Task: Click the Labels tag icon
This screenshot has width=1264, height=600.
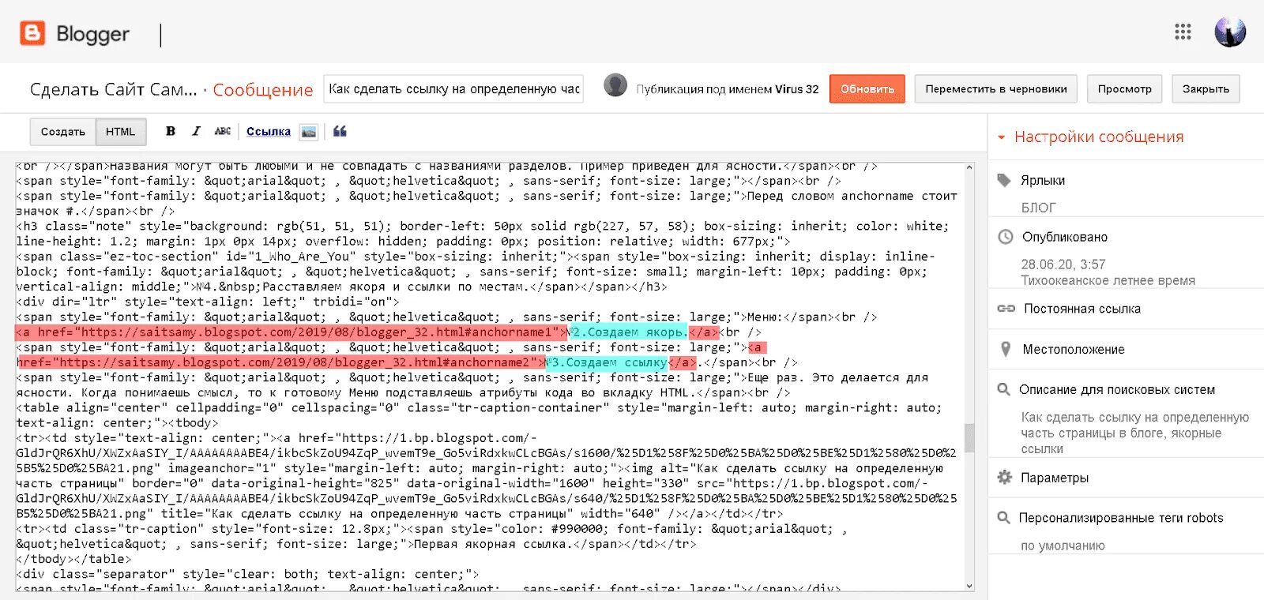Action: pyautogui.click(x=1004, y=180)
